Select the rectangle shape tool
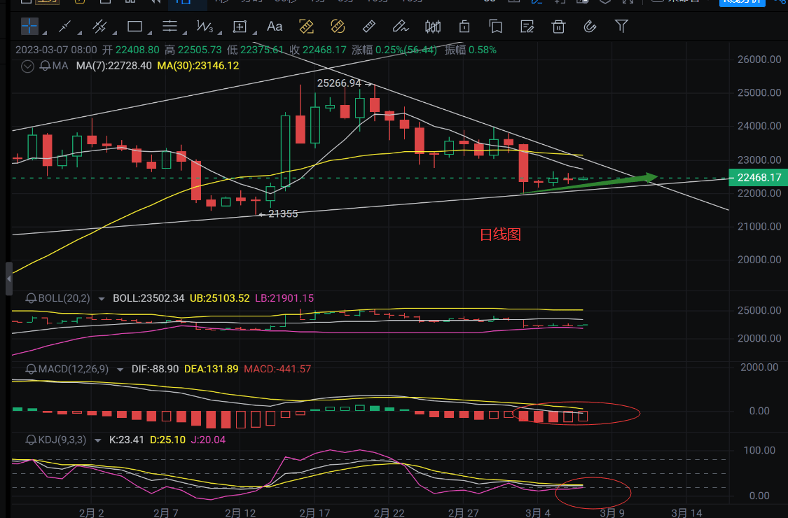Image resolution: width=788 pixels, height=518 pixels. pos(134,27)
